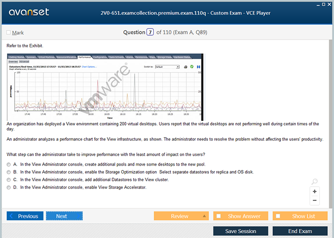Zoom in with the plus icon

[x=314, y=191]
